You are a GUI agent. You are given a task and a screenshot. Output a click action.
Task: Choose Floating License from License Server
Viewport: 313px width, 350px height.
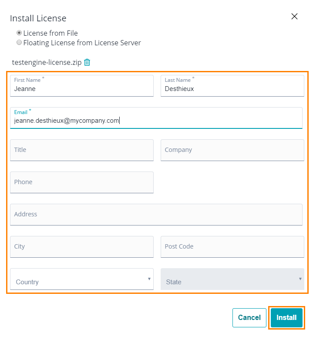[19, 42]
